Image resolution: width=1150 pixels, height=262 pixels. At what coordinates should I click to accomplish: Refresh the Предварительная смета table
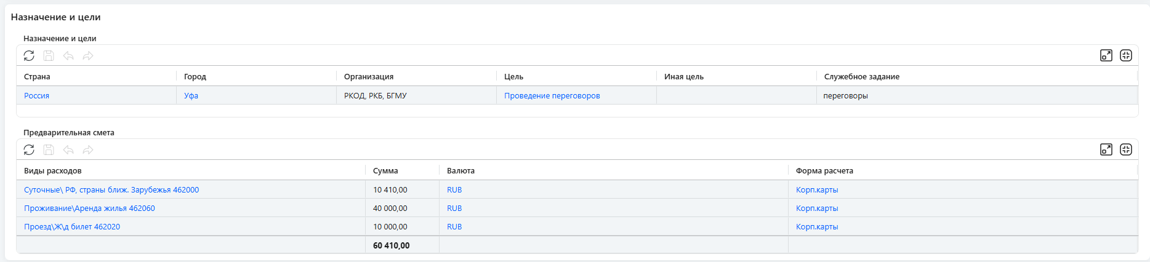click(x=29, y=150)
